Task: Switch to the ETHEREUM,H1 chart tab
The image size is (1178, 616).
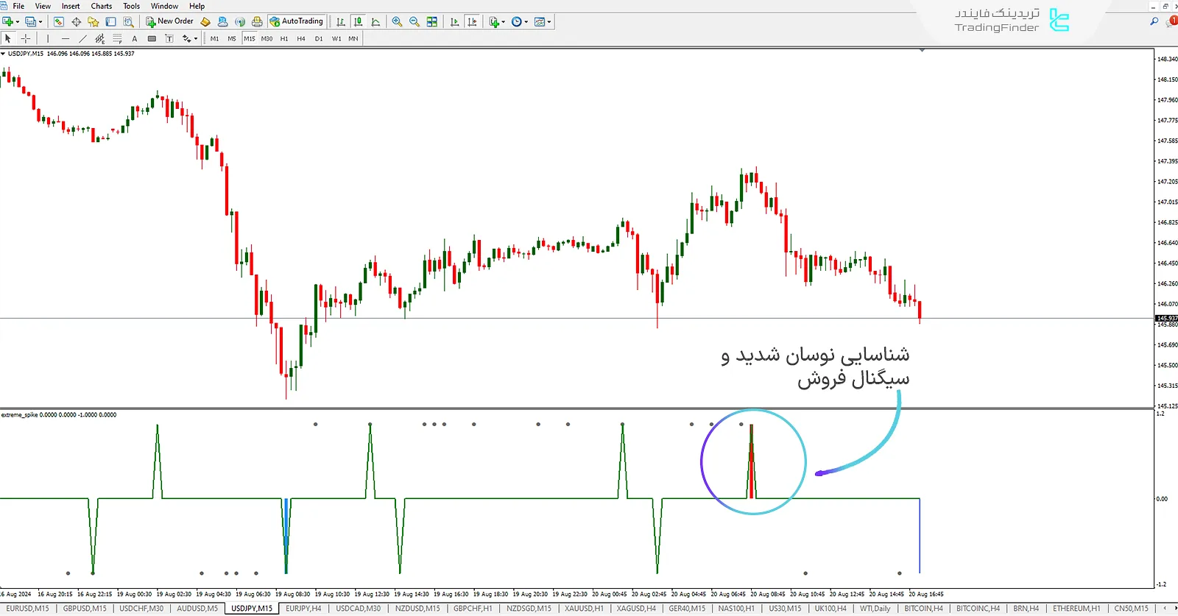Action: pos(1076,609)
